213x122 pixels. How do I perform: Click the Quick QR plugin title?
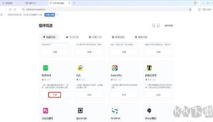[82, 118]
